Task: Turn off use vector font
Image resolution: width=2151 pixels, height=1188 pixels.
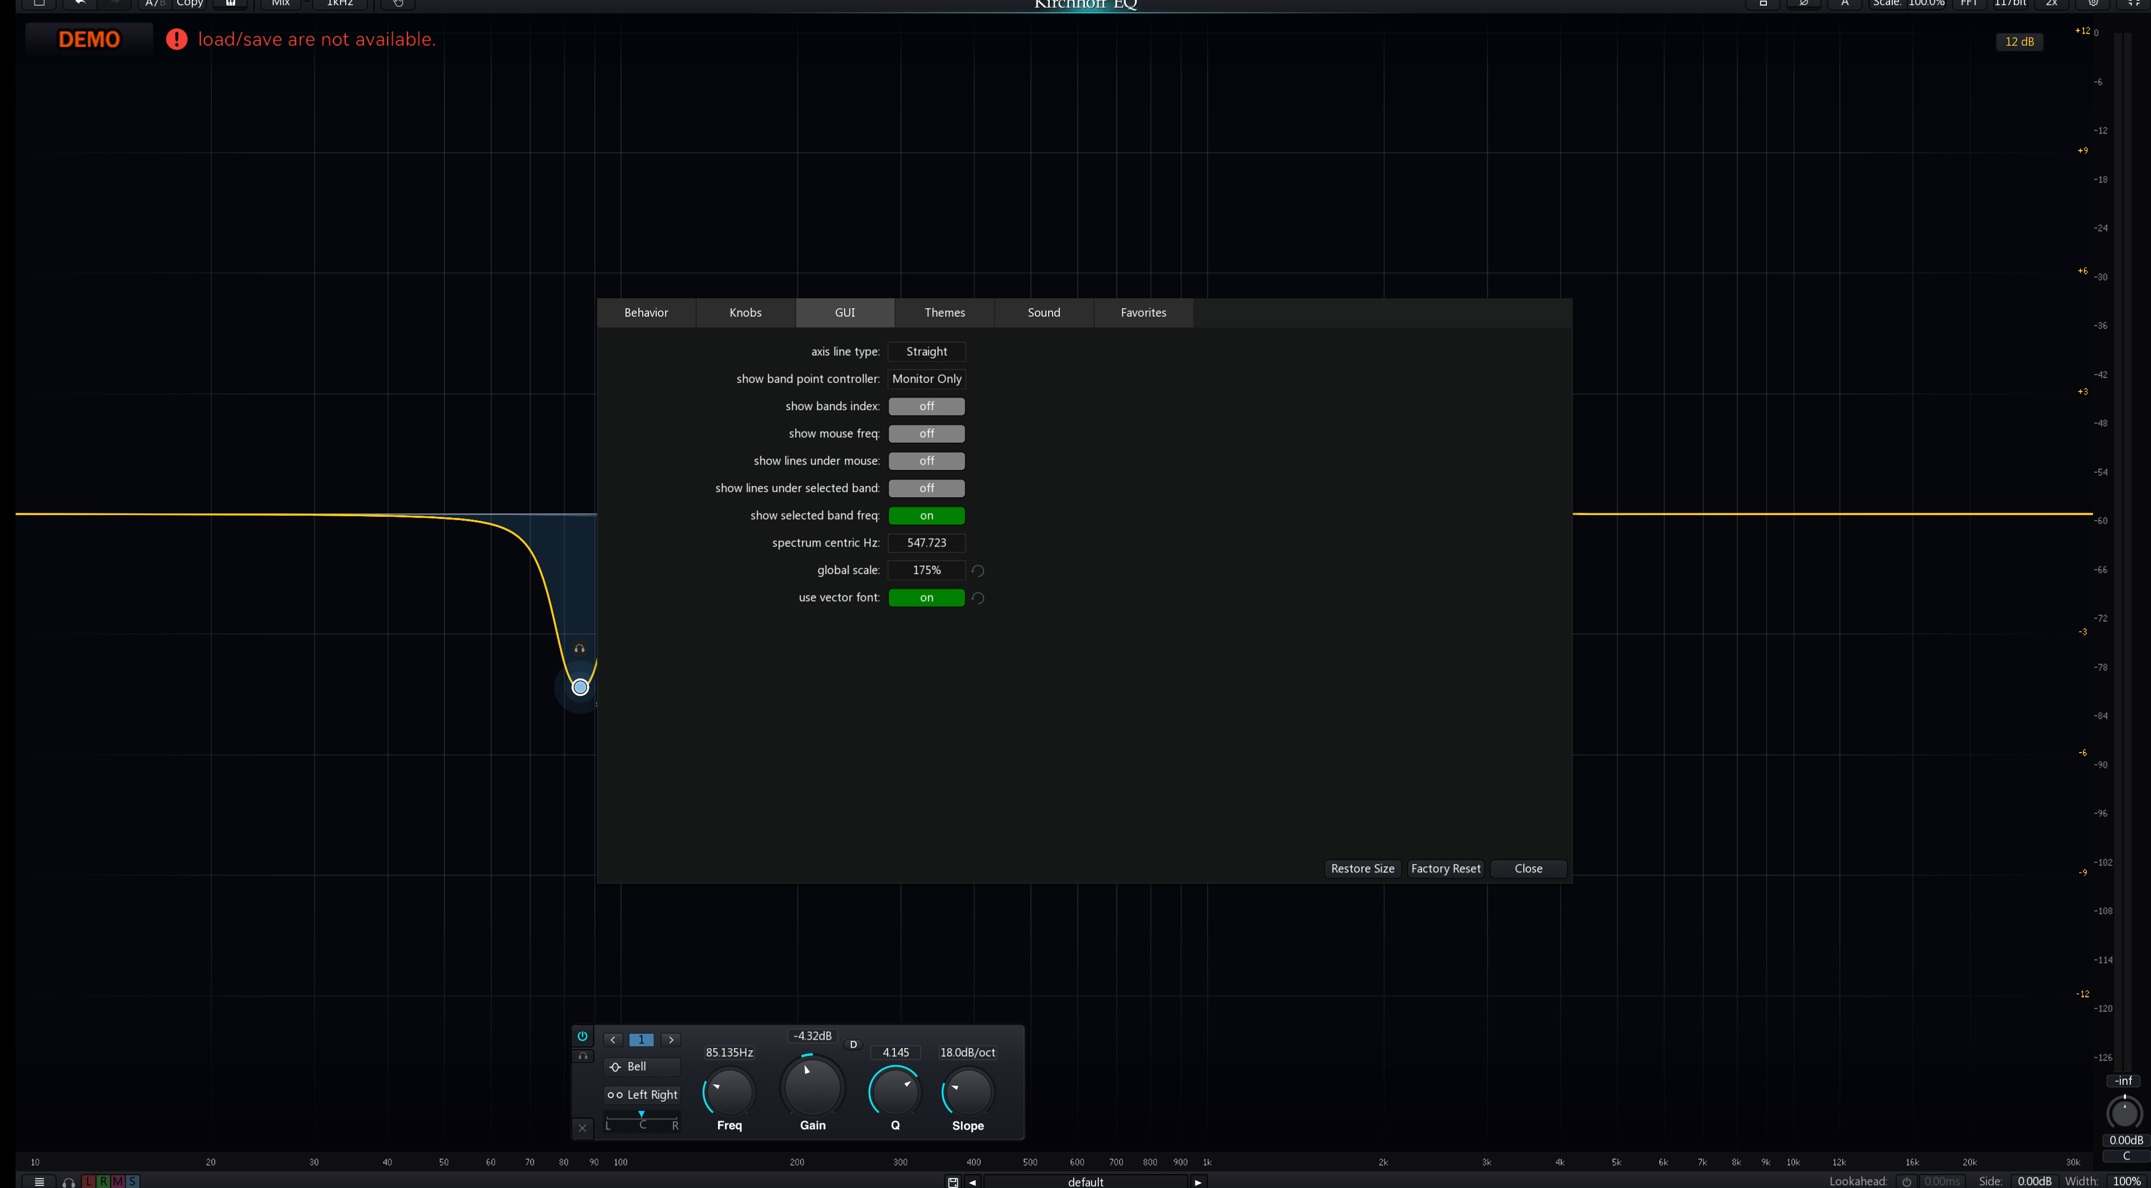Action: point(926,598)
